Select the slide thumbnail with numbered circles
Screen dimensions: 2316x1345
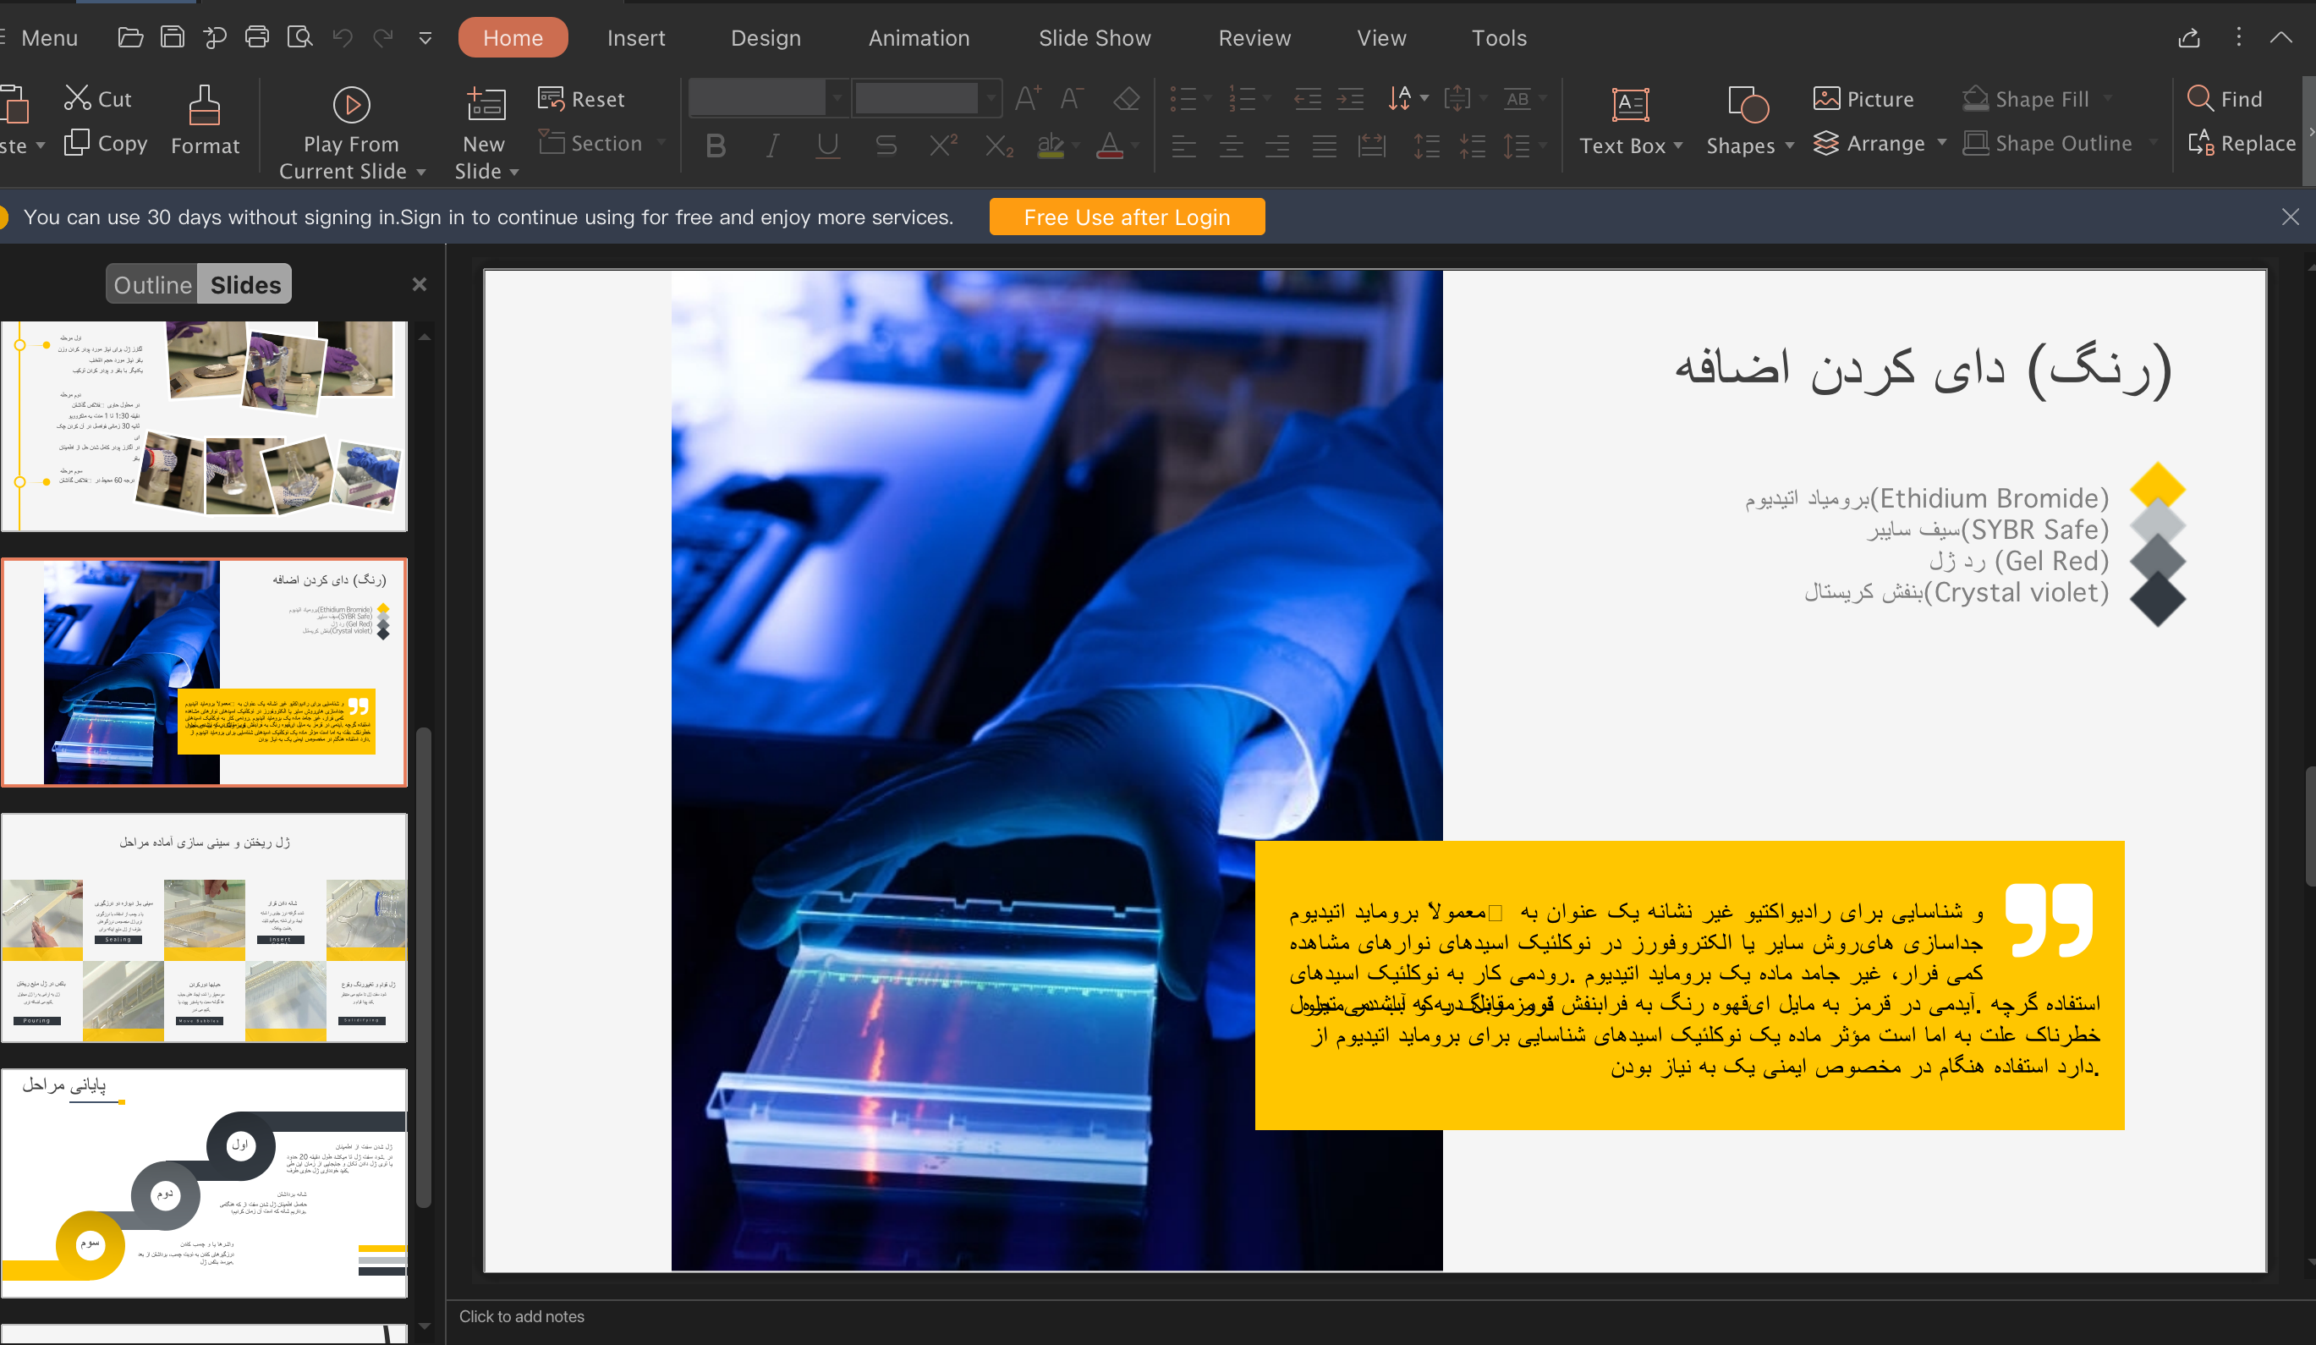tap(204, 1183)
